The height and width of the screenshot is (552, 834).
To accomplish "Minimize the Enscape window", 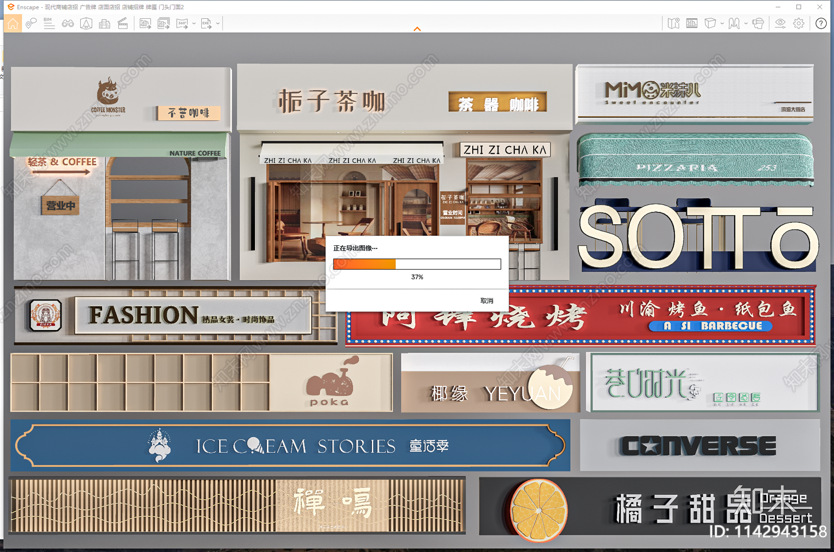I will 778,7.
